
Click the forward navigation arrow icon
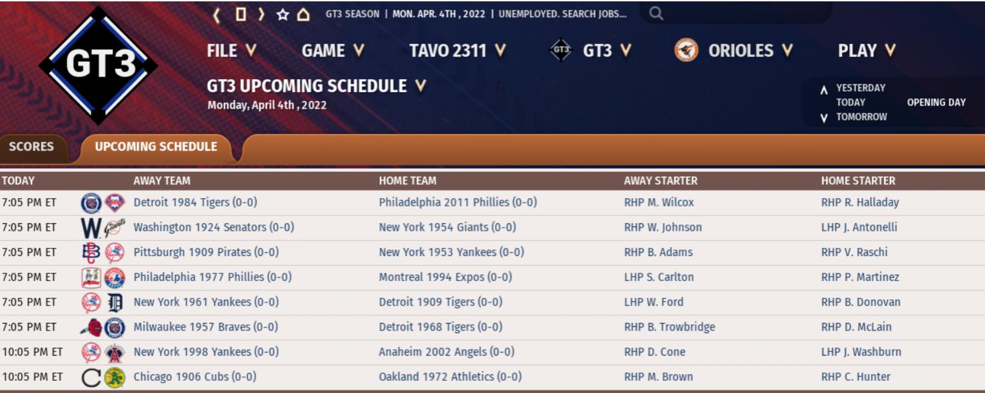261,14
